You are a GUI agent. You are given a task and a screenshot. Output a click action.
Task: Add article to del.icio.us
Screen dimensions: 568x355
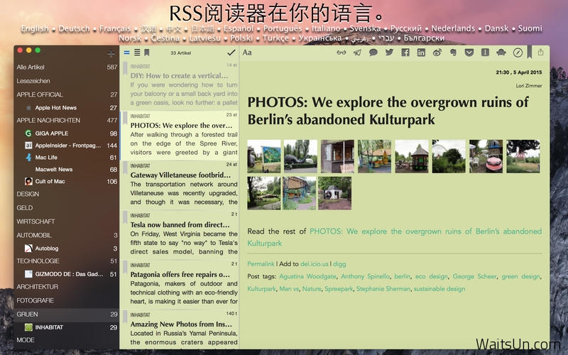tap(314, 263)
